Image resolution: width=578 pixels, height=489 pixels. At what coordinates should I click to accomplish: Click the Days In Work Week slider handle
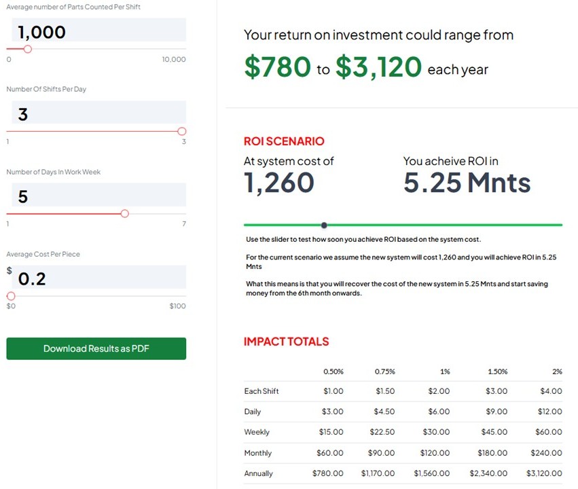[124, 213]
